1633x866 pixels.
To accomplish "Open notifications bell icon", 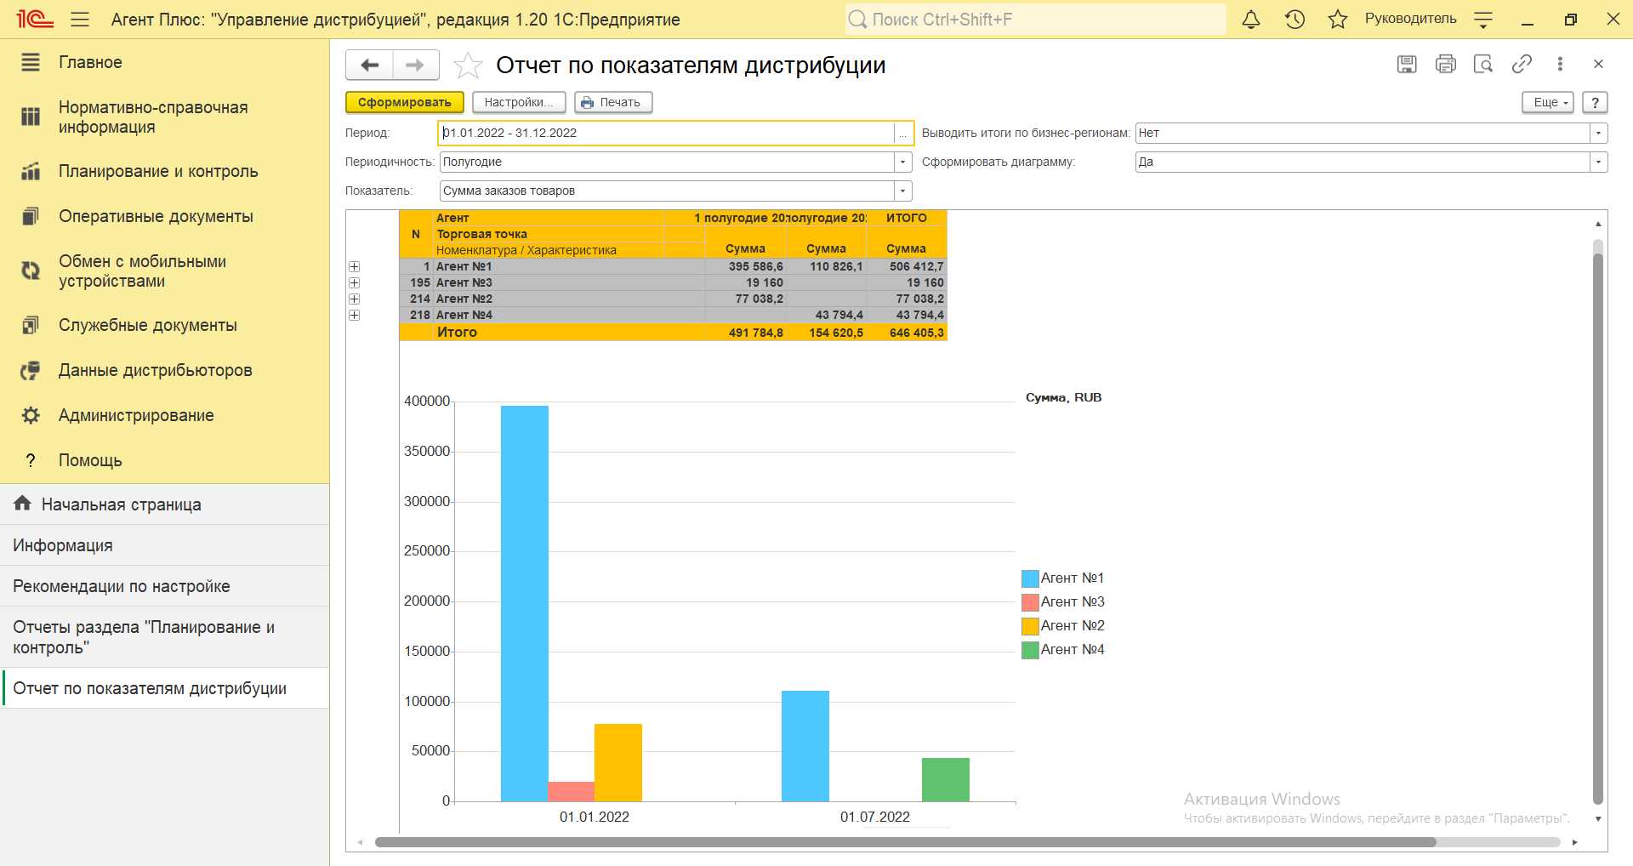I will tap(1251, 19).
